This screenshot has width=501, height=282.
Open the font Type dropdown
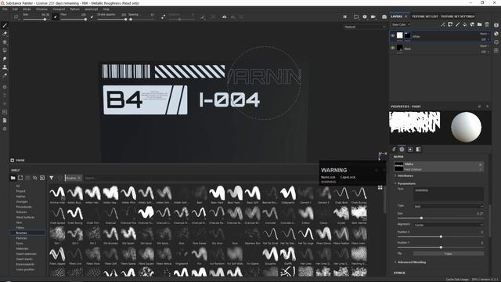[x=449, y=206]
